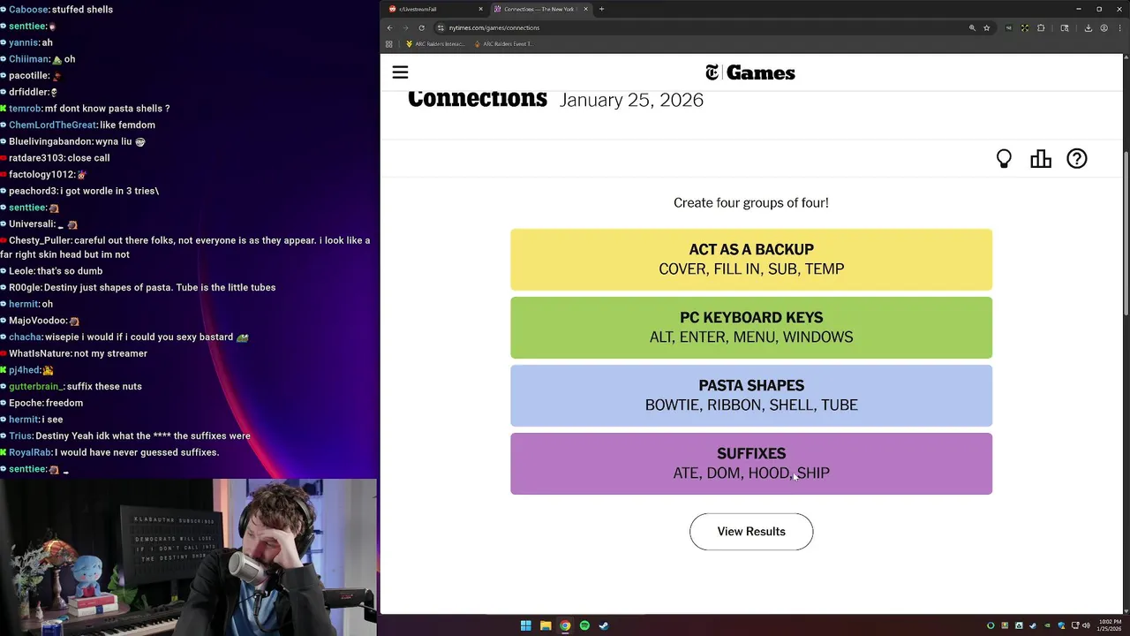Open a new browser tab
Screen dimensions: 1130x636
click(602, 9)
